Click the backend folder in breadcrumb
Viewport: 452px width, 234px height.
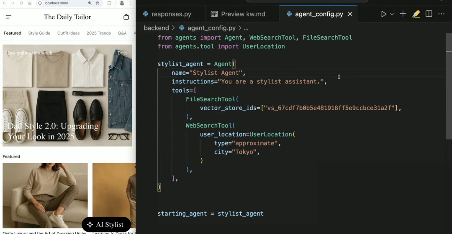click(x=156, y=28)
